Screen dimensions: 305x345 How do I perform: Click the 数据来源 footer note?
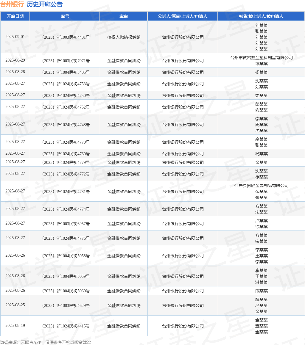tap(46, 342)
